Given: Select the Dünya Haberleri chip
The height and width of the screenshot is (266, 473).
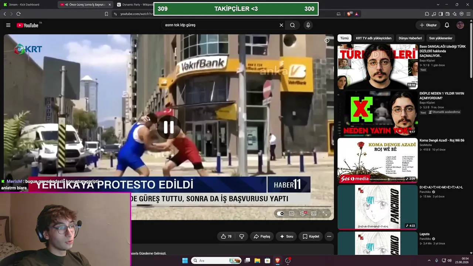Looking at the screenshot, I should [410, 38].
